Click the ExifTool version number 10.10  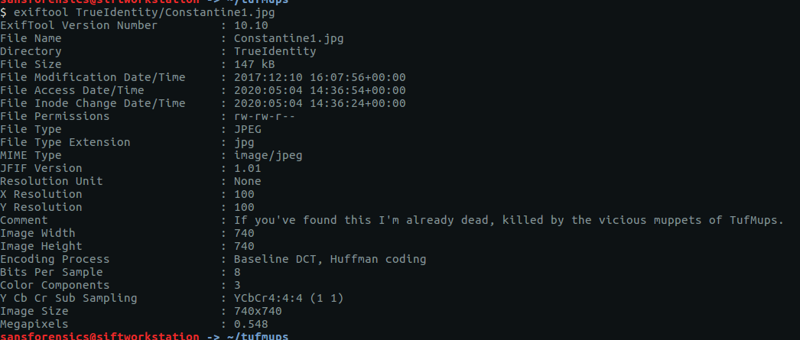click(251, 25)
